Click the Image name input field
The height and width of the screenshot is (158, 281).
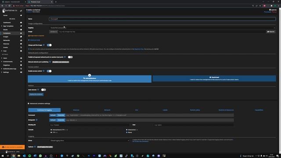[162, 32]
